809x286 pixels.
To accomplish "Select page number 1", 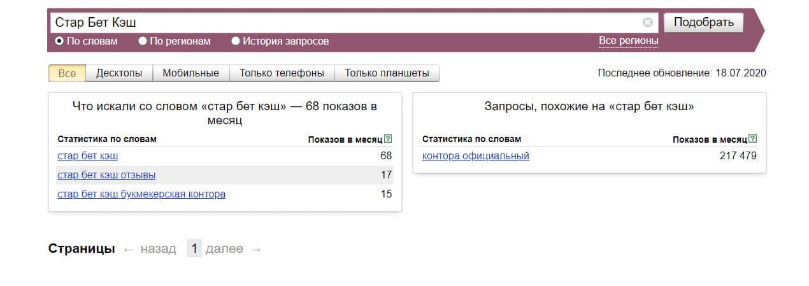I will pyautogui.click(x=194, y=249).
